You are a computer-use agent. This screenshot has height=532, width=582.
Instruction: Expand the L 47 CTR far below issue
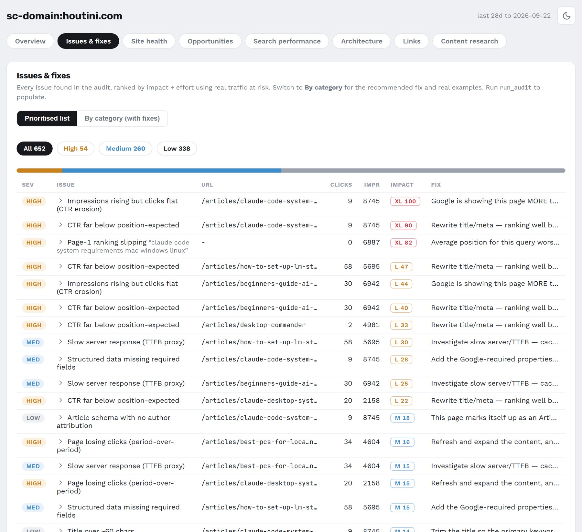pyautogui.click(x=60, y=266)
